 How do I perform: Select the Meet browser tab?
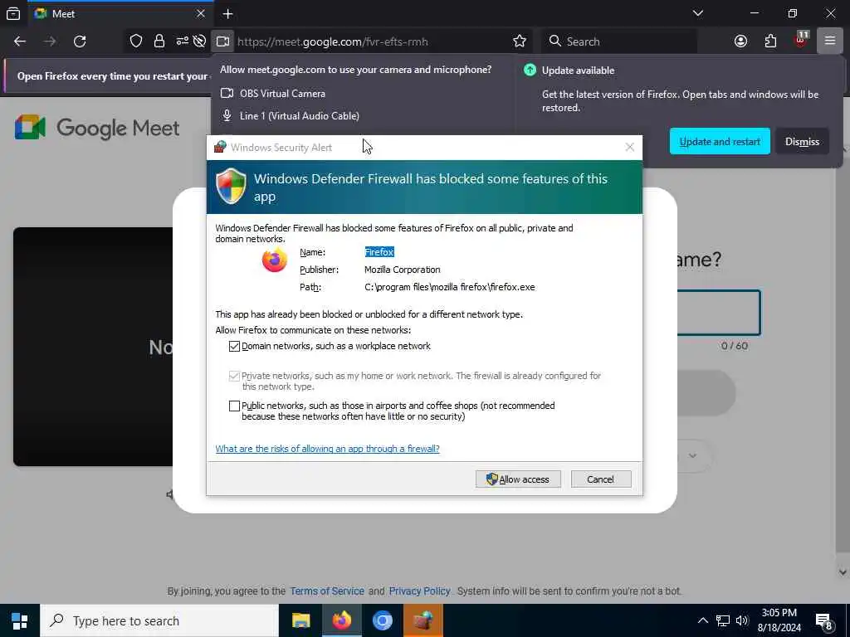120,13
